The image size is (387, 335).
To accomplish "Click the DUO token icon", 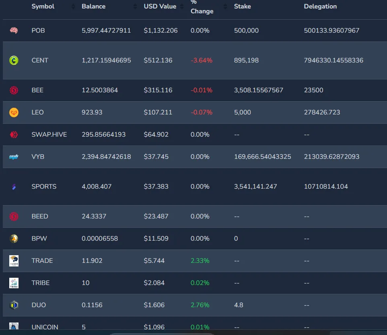I will pos(14,305).
